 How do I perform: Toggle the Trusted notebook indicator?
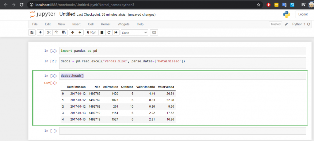pos(275,24)
